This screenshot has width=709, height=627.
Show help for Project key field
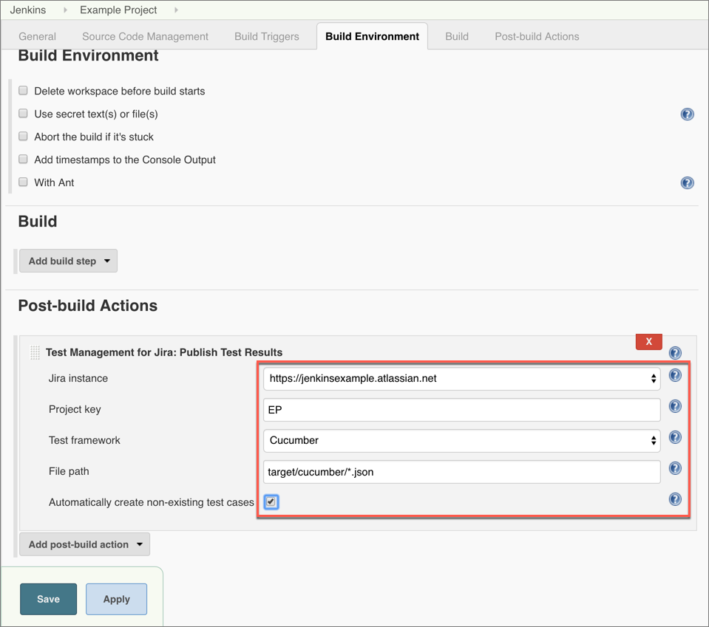(x=675, y=406)
